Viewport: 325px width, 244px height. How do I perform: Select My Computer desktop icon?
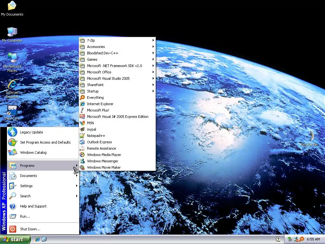12,35
